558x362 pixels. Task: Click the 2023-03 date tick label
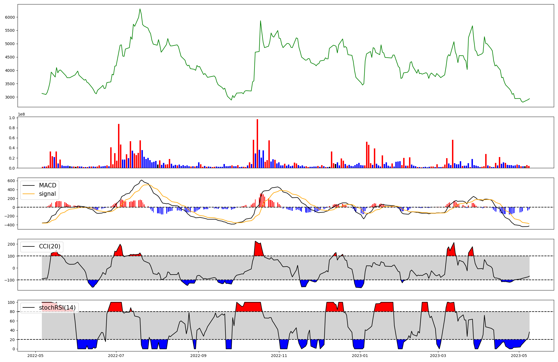[x=438, y=356]
